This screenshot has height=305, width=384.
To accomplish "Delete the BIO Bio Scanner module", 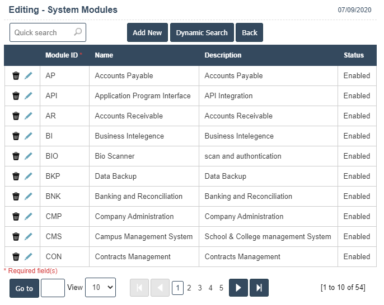I will [16, 156].
